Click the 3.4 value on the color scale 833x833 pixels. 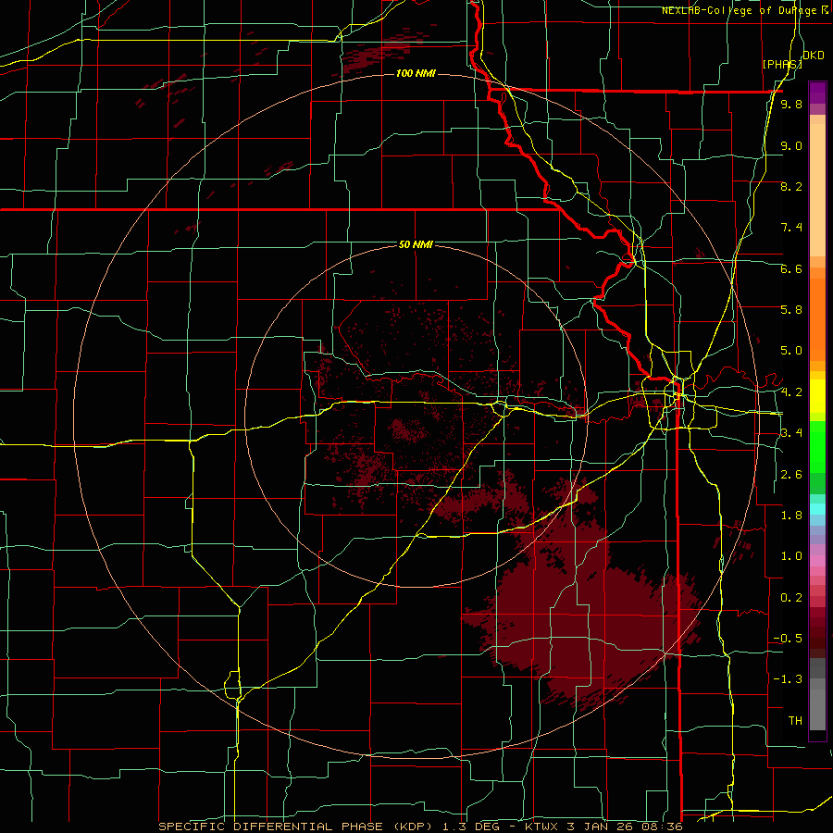tap(791, 433)
